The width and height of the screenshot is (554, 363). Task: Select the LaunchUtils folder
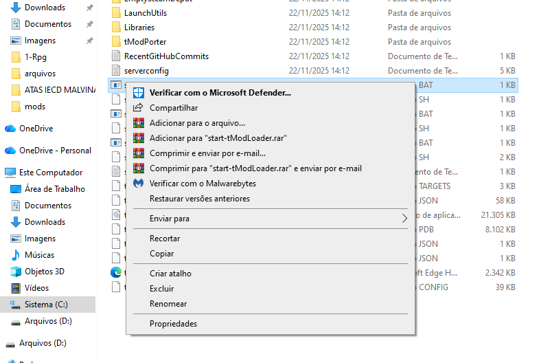pyautogui.click(x=146, y=13)
